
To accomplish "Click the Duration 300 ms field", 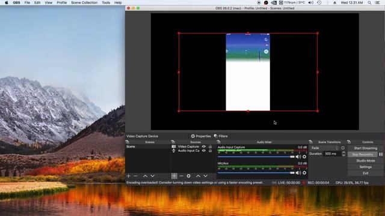I will (332, 154).
